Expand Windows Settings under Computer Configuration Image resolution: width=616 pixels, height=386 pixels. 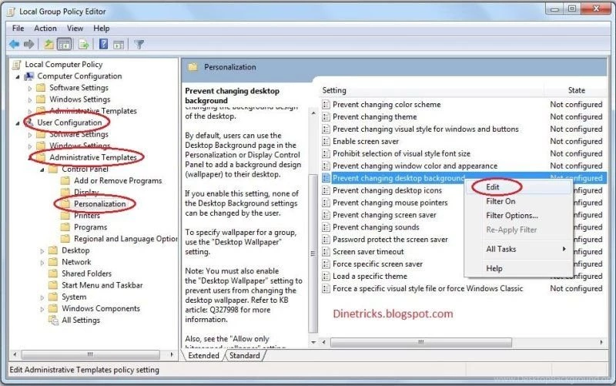tap(30, 100)
